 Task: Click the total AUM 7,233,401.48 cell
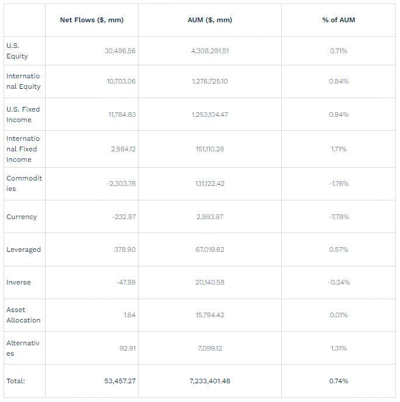tap(209, 381)
